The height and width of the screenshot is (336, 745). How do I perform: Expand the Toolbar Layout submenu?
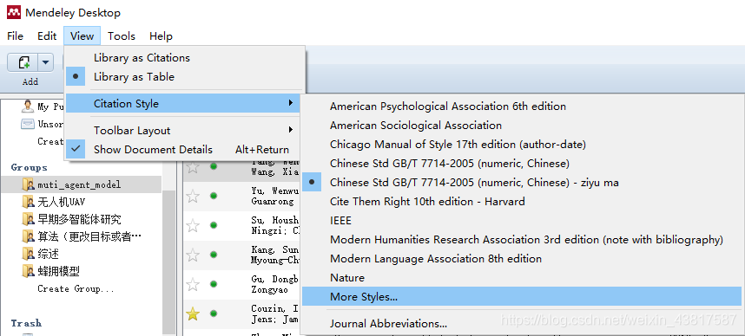coord(184,130)
